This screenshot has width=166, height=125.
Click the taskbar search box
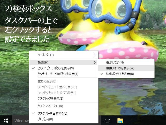(20, 121)
